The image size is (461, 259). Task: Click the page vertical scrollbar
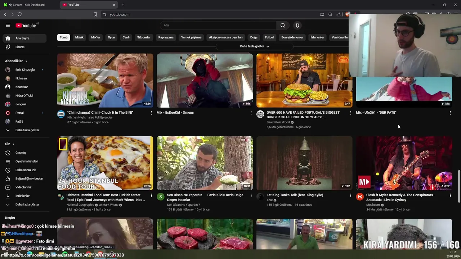(459, 187)
